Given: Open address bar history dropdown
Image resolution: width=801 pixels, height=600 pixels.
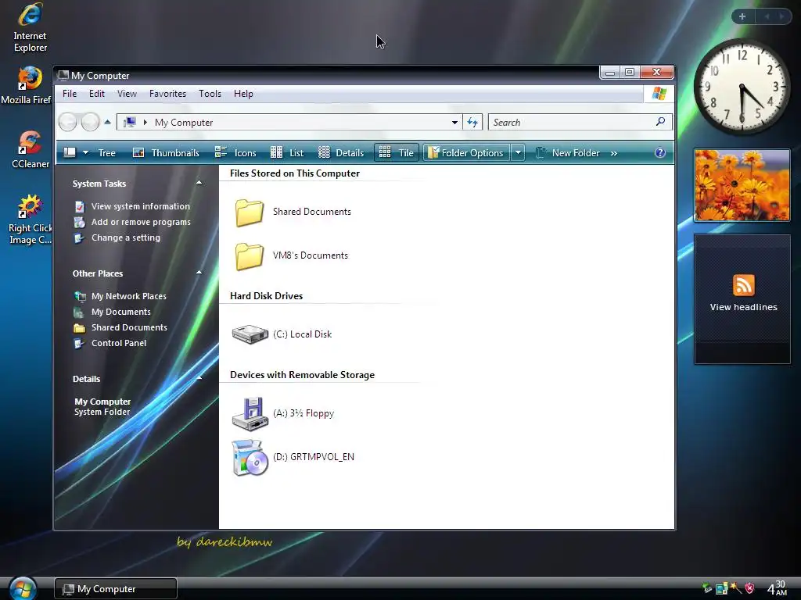Looking at the screenshot, I should (454, 123).
